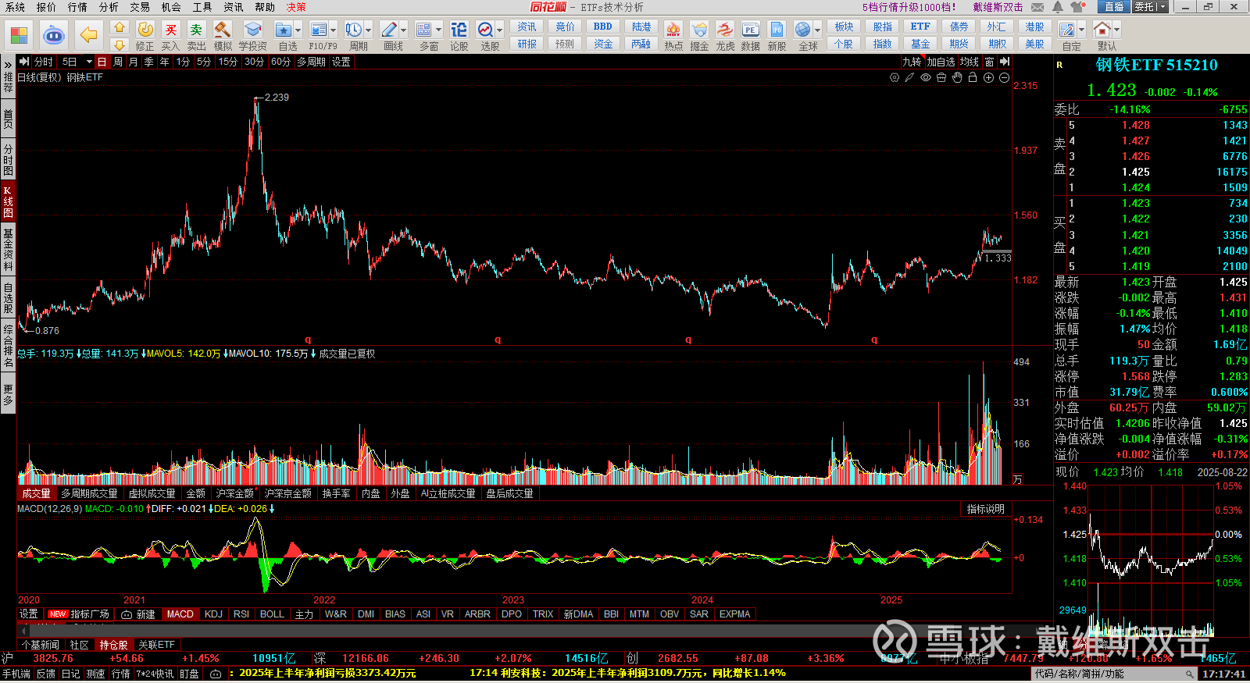The width and height of the screenshot is (1250, 683).
Task: Select the BOLL indicator tab
Action: pos(272,614)
